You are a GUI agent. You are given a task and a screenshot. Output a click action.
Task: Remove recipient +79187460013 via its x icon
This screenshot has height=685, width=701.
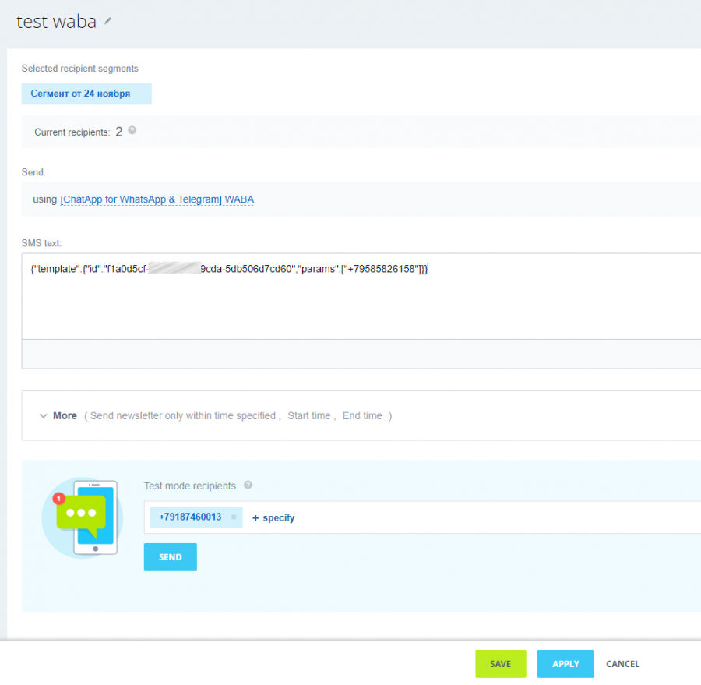233,517
